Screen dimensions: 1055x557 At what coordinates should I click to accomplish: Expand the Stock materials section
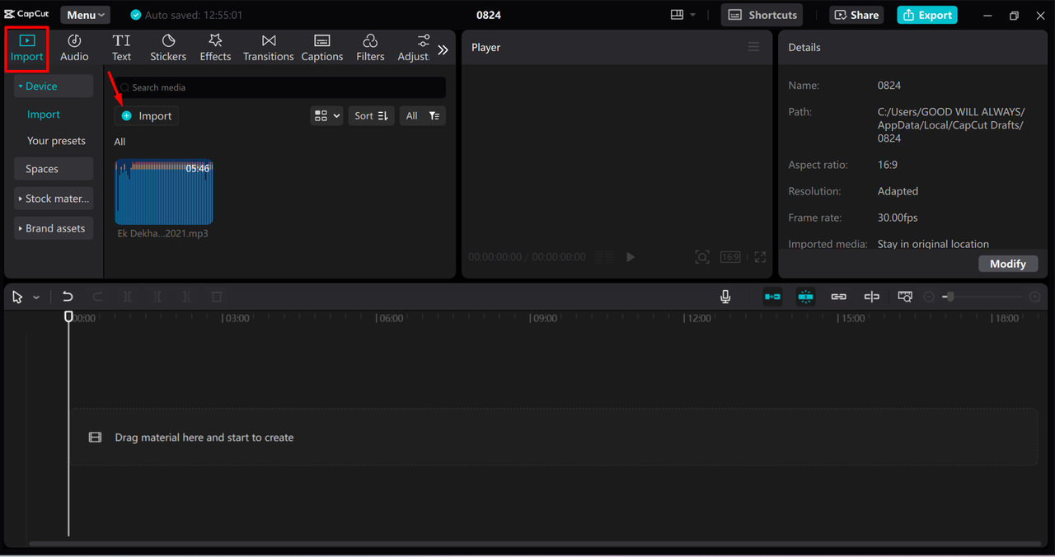coord(54,199)
